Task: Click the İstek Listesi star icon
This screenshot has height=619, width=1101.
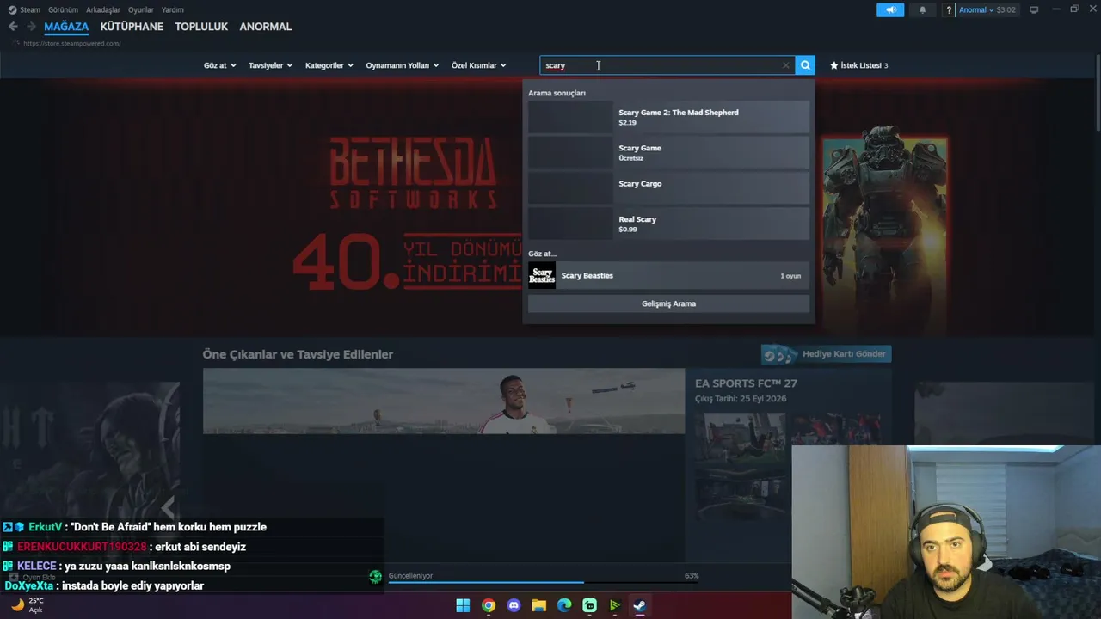Action: click(x=833, y=65)
